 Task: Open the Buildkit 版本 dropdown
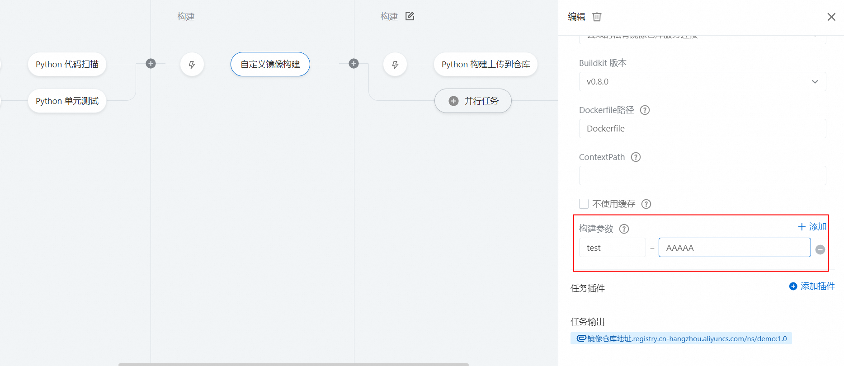pyautogui.click(x=703, y=82)
